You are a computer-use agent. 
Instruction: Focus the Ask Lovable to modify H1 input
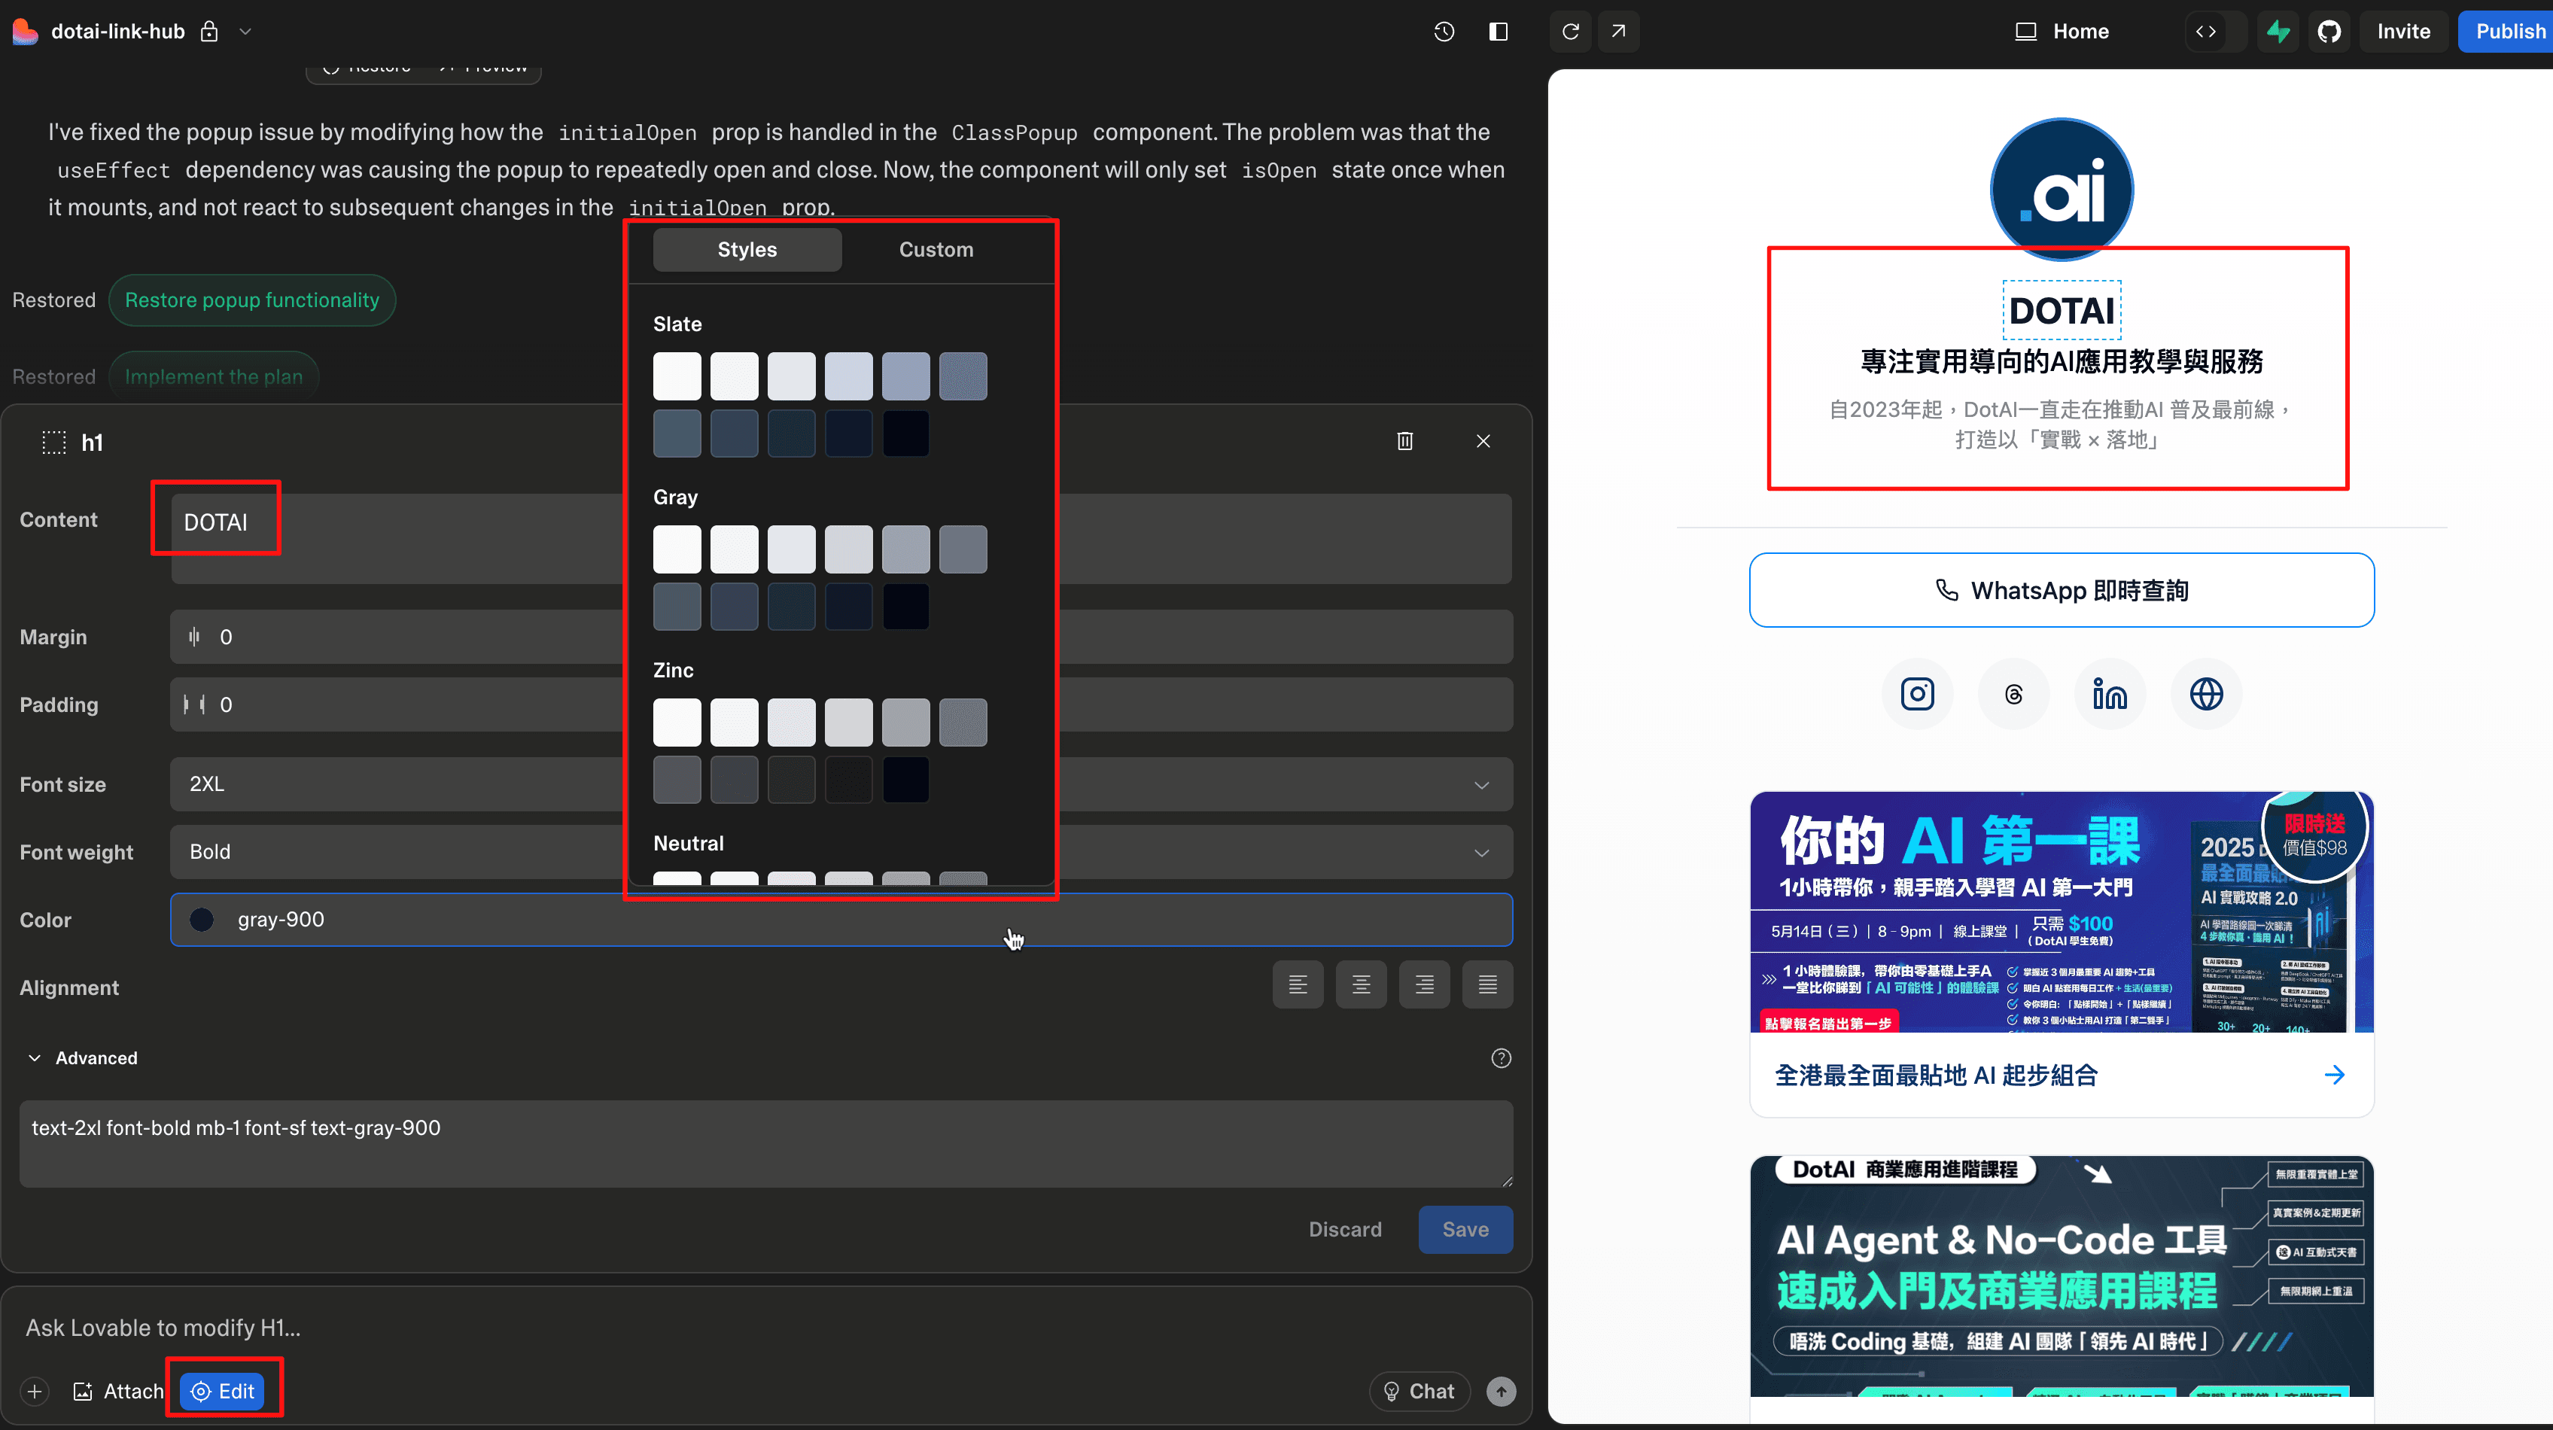[x=766, y=1328]
